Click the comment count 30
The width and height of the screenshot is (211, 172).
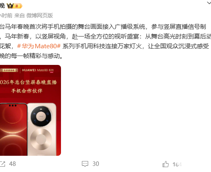(x=96, y=164)
